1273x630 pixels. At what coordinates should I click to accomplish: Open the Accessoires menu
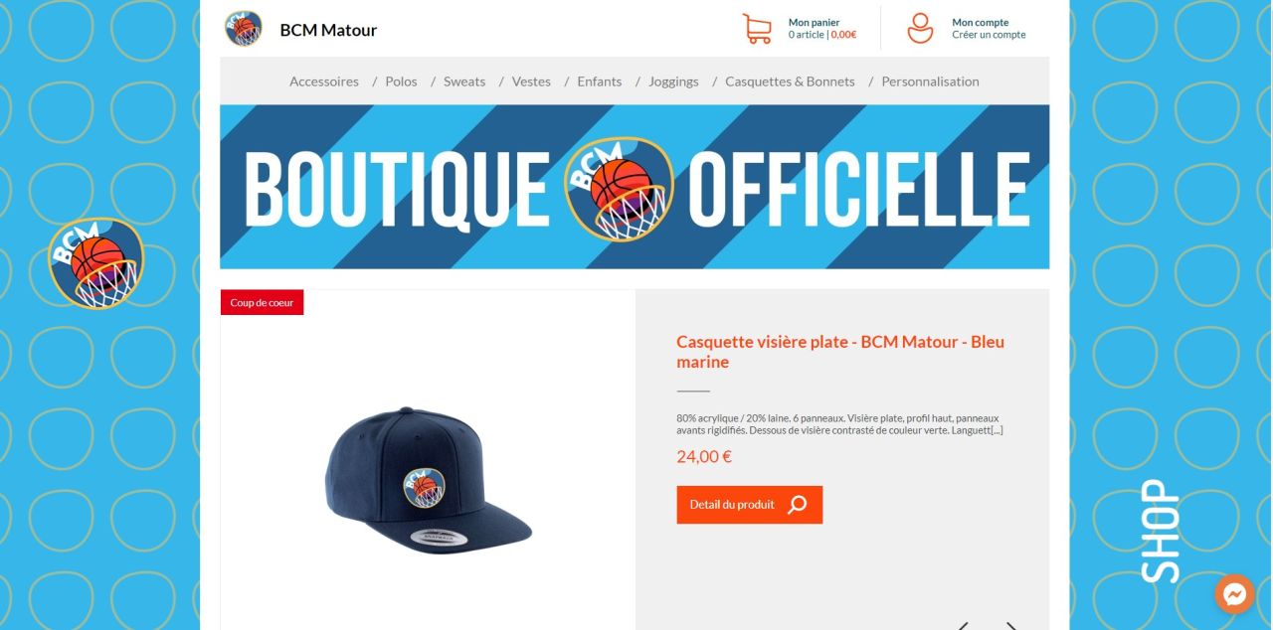coord(324,81)
